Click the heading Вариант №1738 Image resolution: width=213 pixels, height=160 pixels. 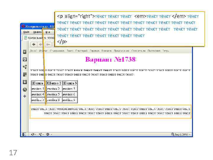click(x=110, y=59)
